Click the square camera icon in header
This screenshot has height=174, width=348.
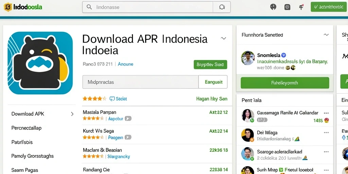click(287, 7)
